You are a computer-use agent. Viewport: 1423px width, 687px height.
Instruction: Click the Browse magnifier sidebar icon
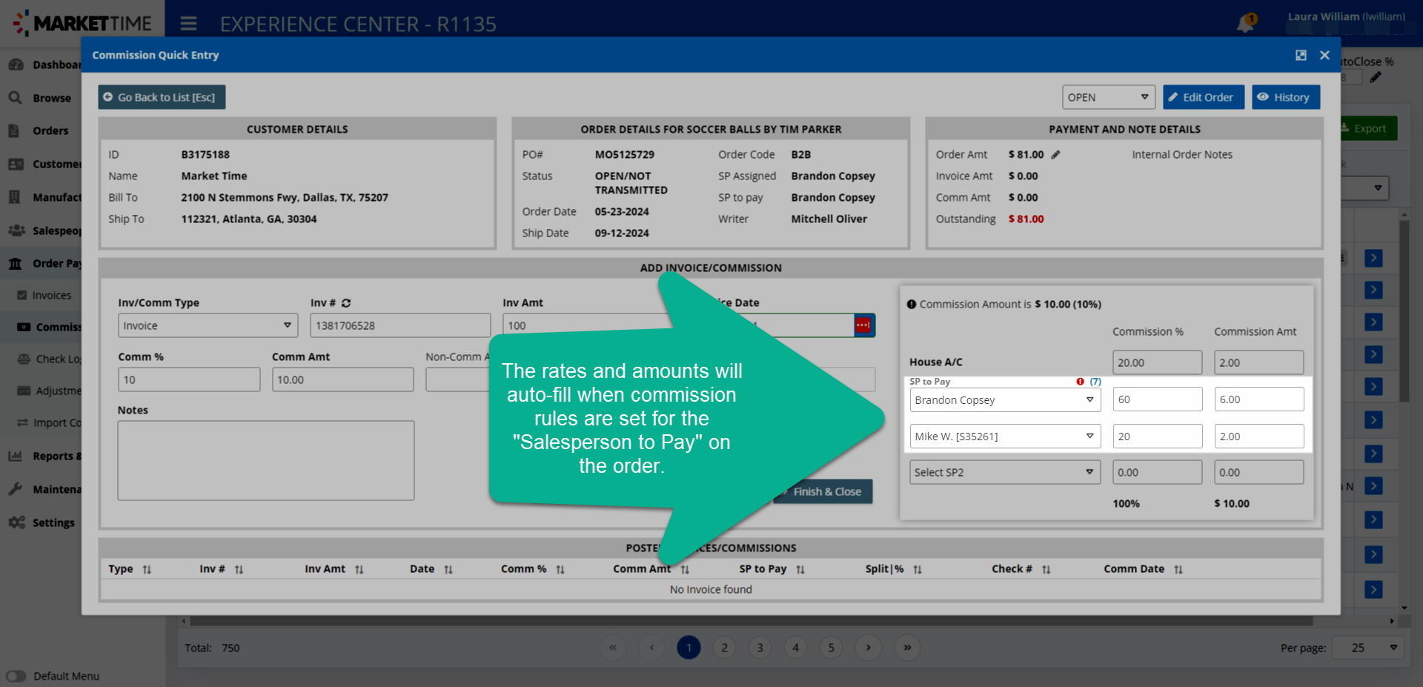pos(16,98)
